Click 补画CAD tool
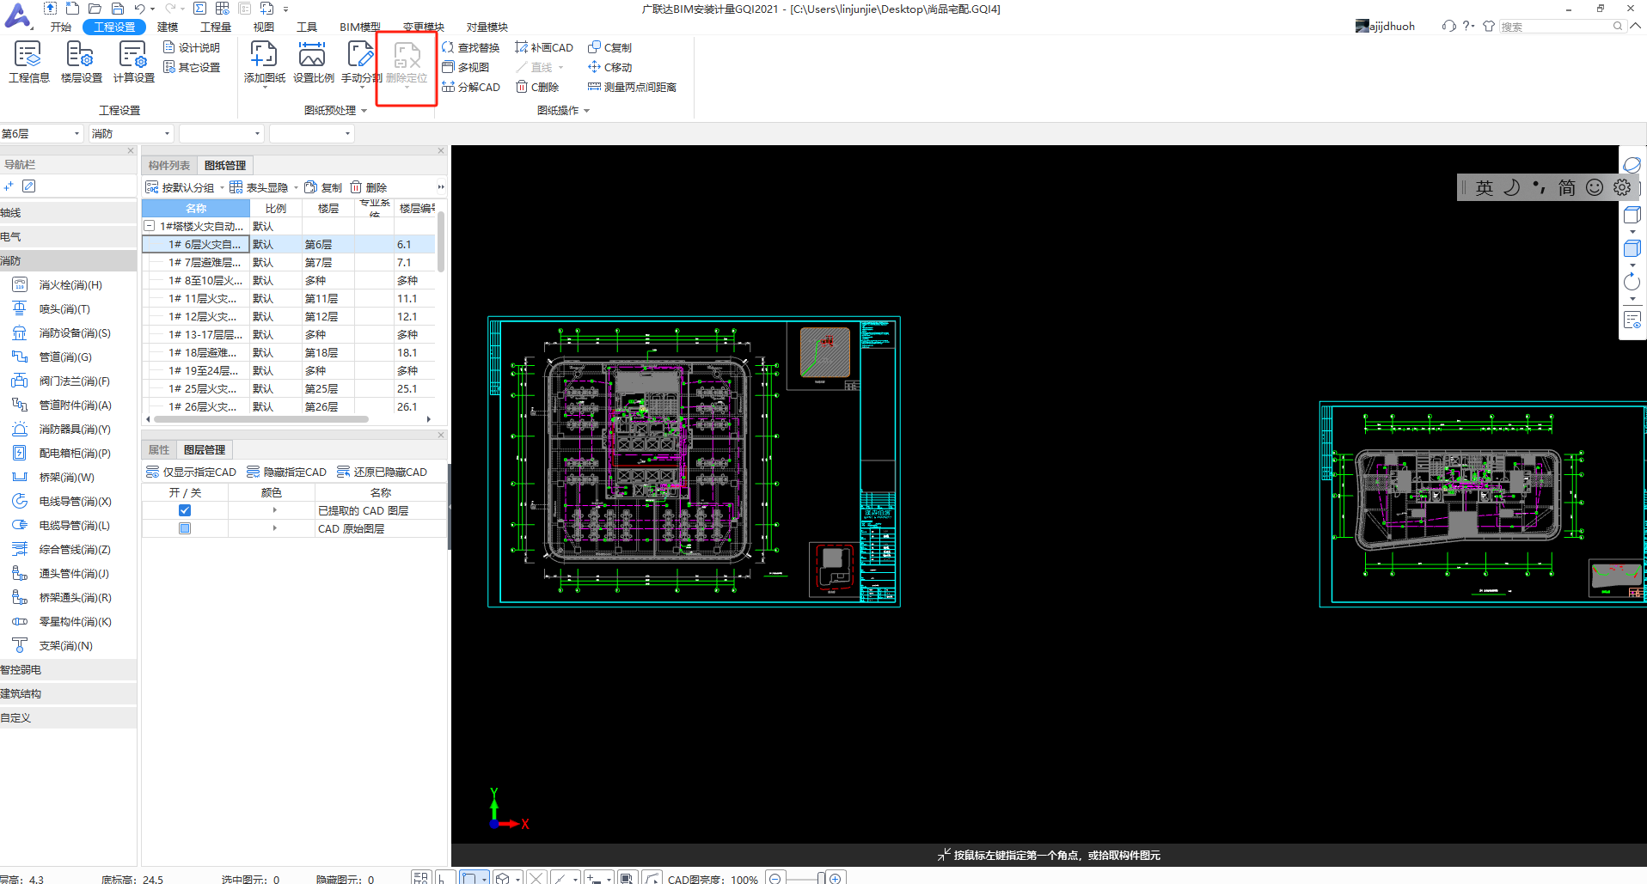1647x884 pixels. pos(544,47)
